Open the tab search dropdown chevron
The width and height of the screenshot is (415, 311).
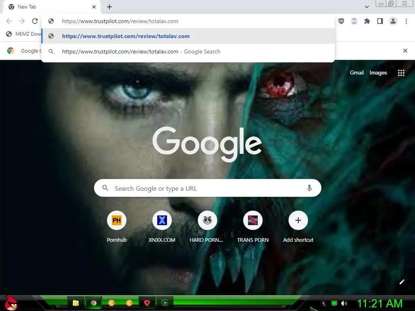click(x=366, y=7)
